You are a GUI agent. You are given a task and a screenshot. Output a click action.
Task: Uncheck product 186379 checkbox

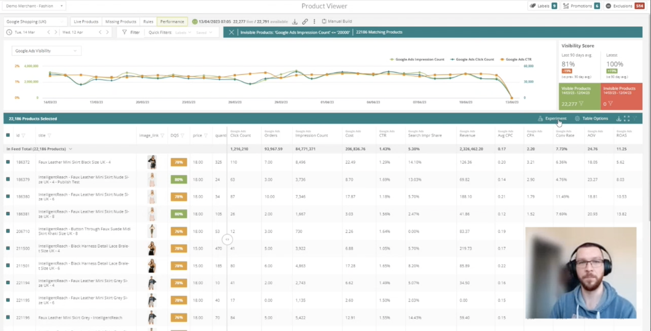tap(8, 179)
